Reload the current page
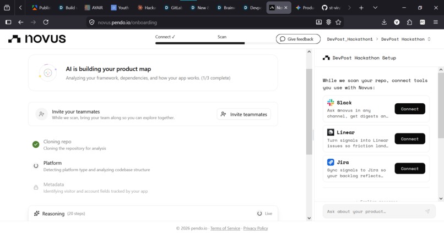The width and height of the screenshot is (444, 235). click(46, 22)
